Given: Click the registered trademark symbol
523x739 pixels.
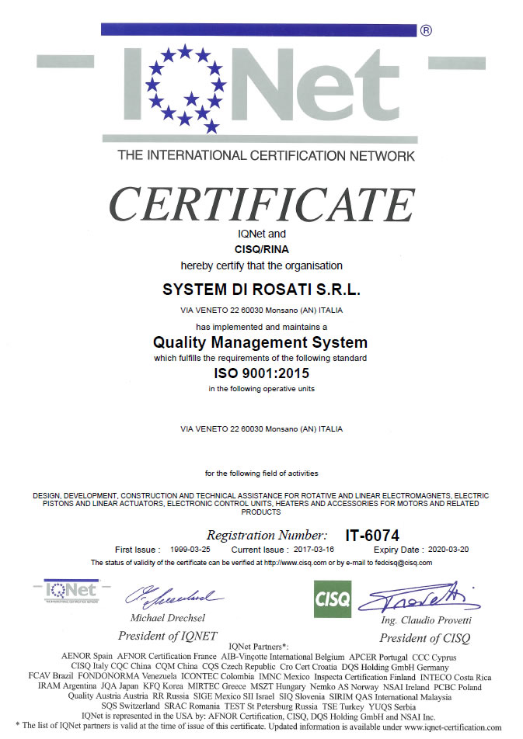Looking at the screenshot, I should (426, 30).
